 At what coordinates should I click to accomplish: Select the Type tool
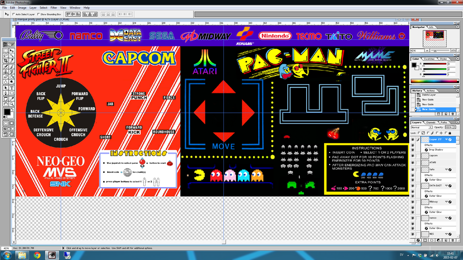pos(11,88)
